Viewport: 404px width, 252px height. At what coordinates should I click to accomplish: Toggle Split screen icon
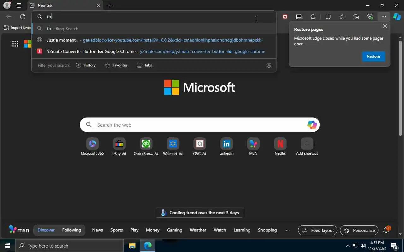pos(328,17)
